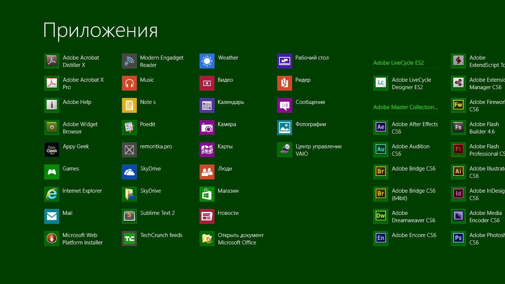Launch the Note s app icon

tap(129, 105)
